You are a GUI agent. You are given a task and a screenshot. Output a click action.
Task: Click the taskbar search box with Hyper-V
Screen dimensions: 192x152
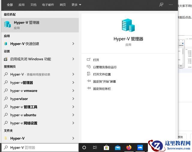point(40,148)
